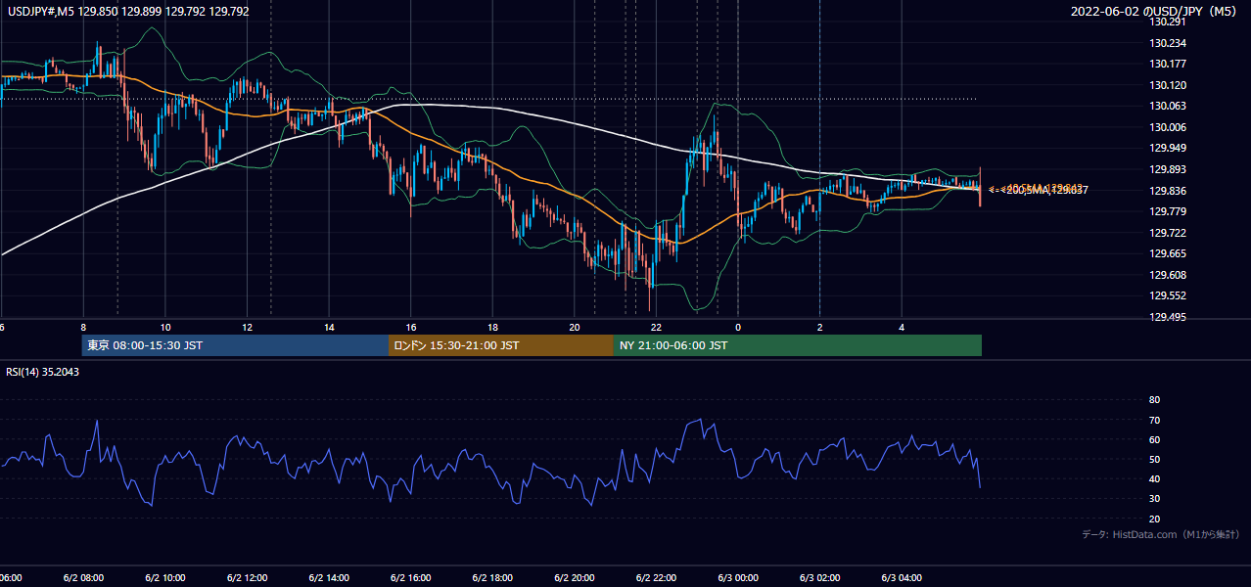
Task: Select the ロンドン 15:30-21:00 JST session bar
Action: [x=501, y=345]
